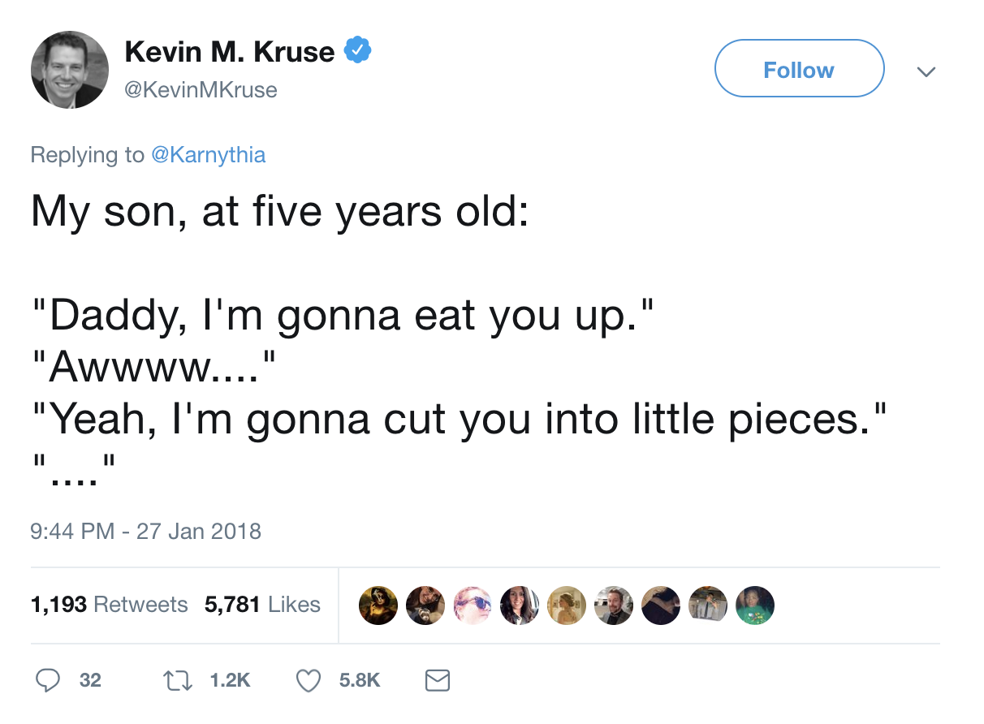Click Kevin M. Kruse's profile photo
Image resolution: width=984 pixels, height=724 pixels.
[x=70, y=70]
